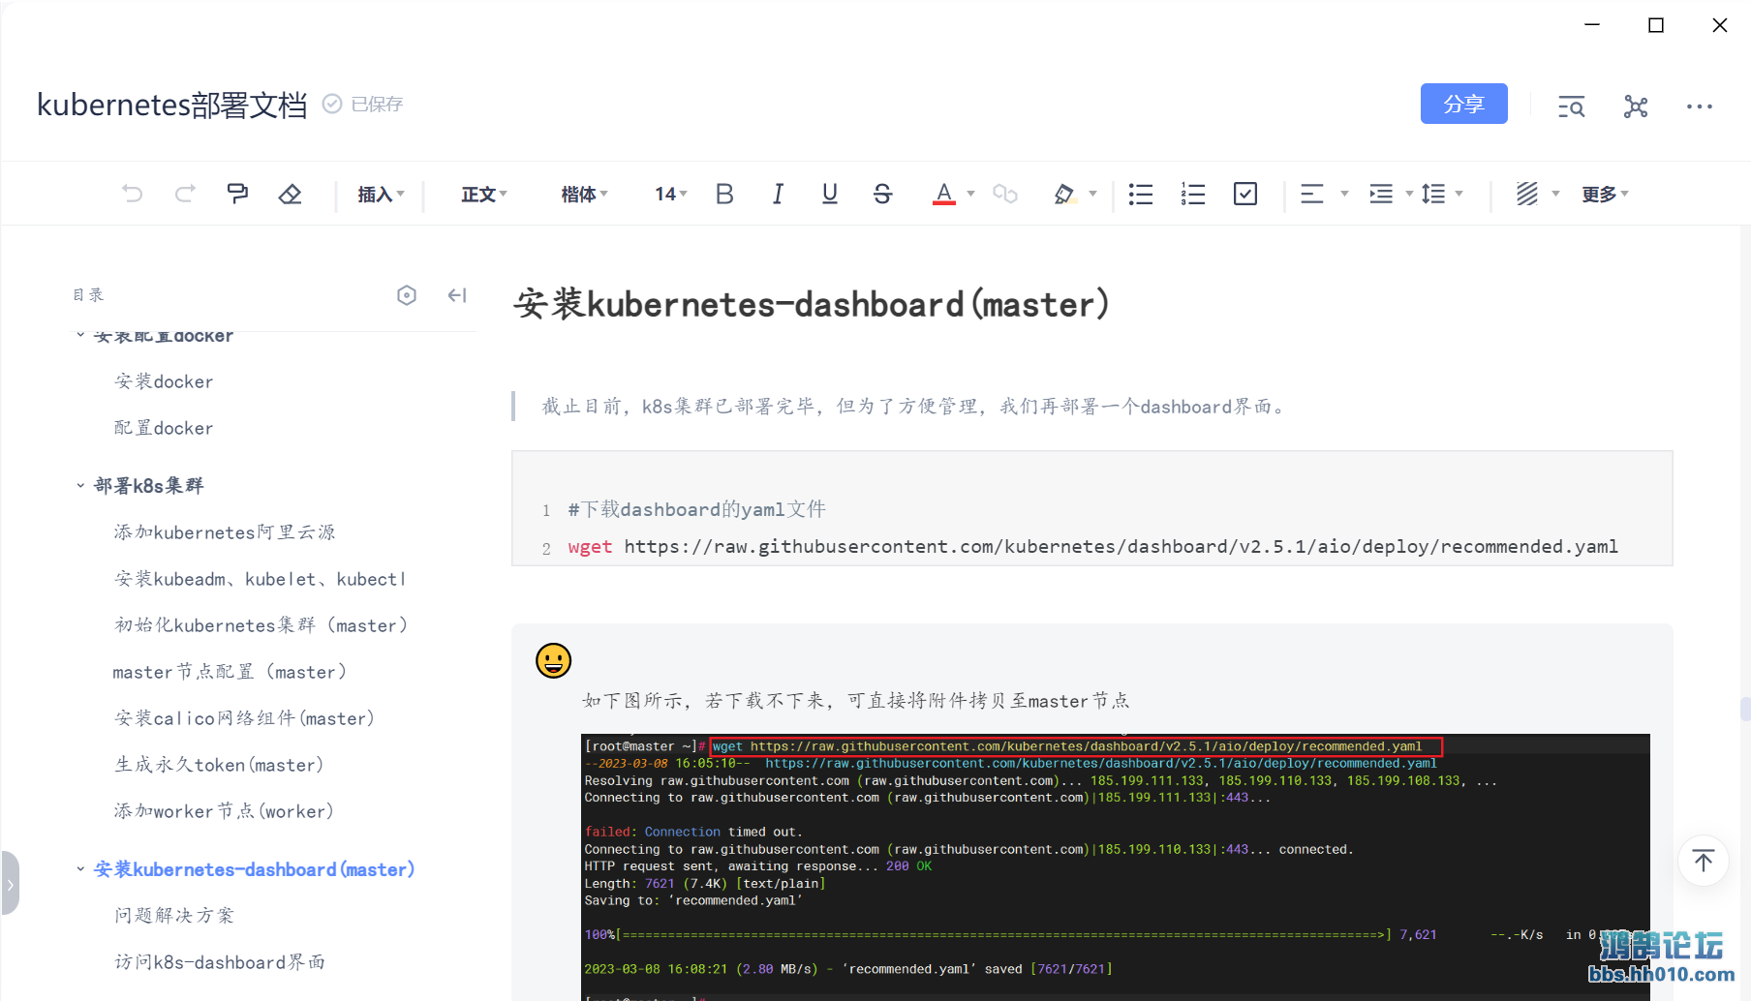Open highlight color dropdown arrow
Image resolution: width=1751 pixels, height=1001 pixels.
pyautogui.click(x=1092, y=194)
